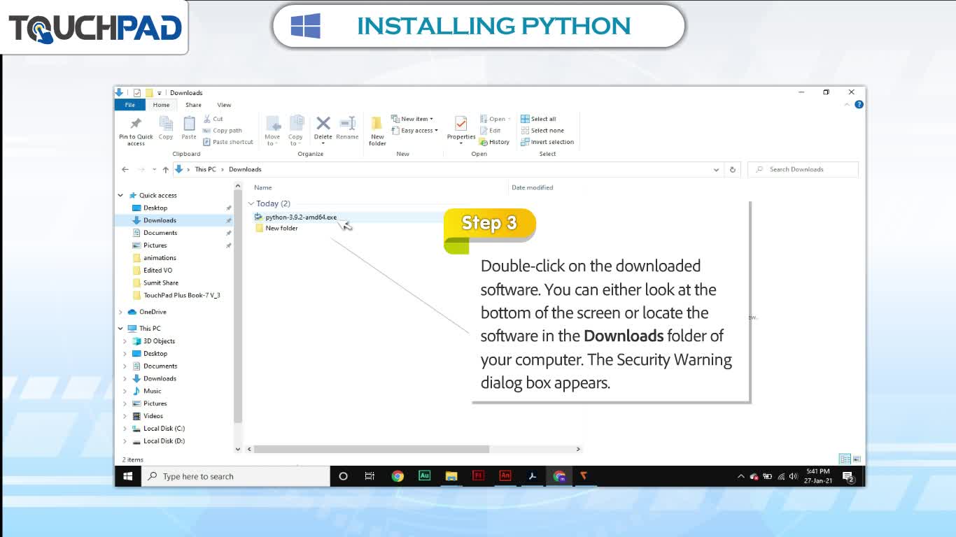Select the New folder item

[x=277, y=228]
